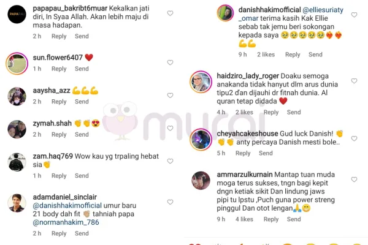The image size is (368, 245).
Task: Like sun.flower6407's comment with heart icon
Action: (170, 62)
